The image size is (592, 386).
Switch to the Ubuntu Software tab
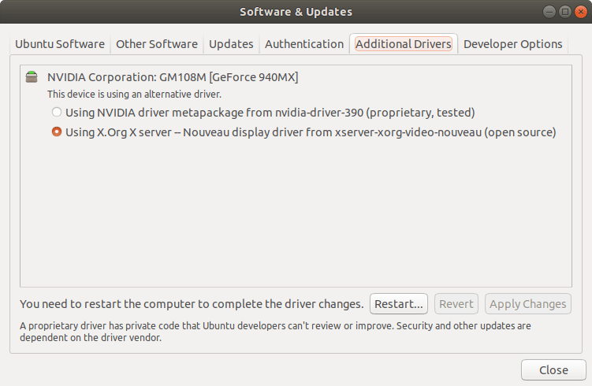(60, 44)
